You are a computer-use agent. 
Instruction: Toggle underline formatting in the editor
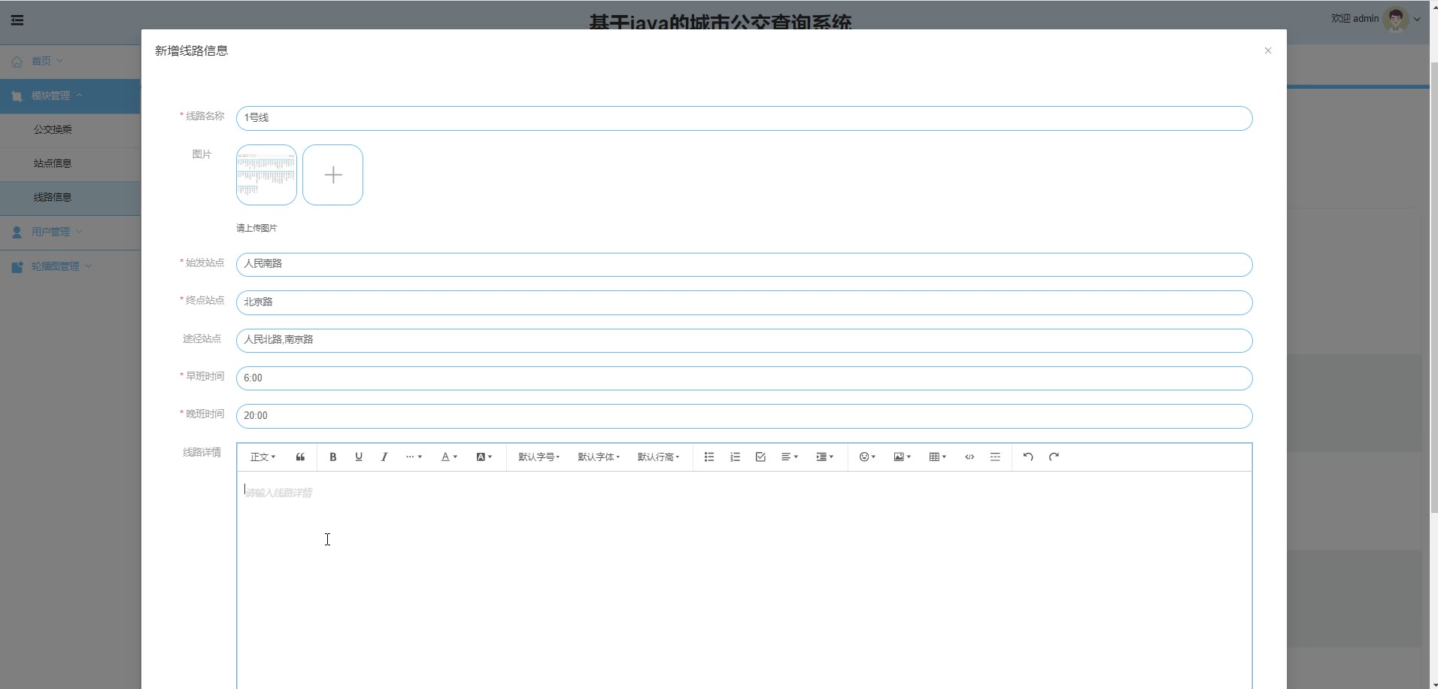[359, 457]
